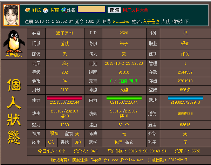Click the penguin avatar image
The height and width of the screenshot is (165, 211).
pos(14,41)
